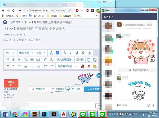
Task: Insert a table into the article
Action: (x=26, y=60)
